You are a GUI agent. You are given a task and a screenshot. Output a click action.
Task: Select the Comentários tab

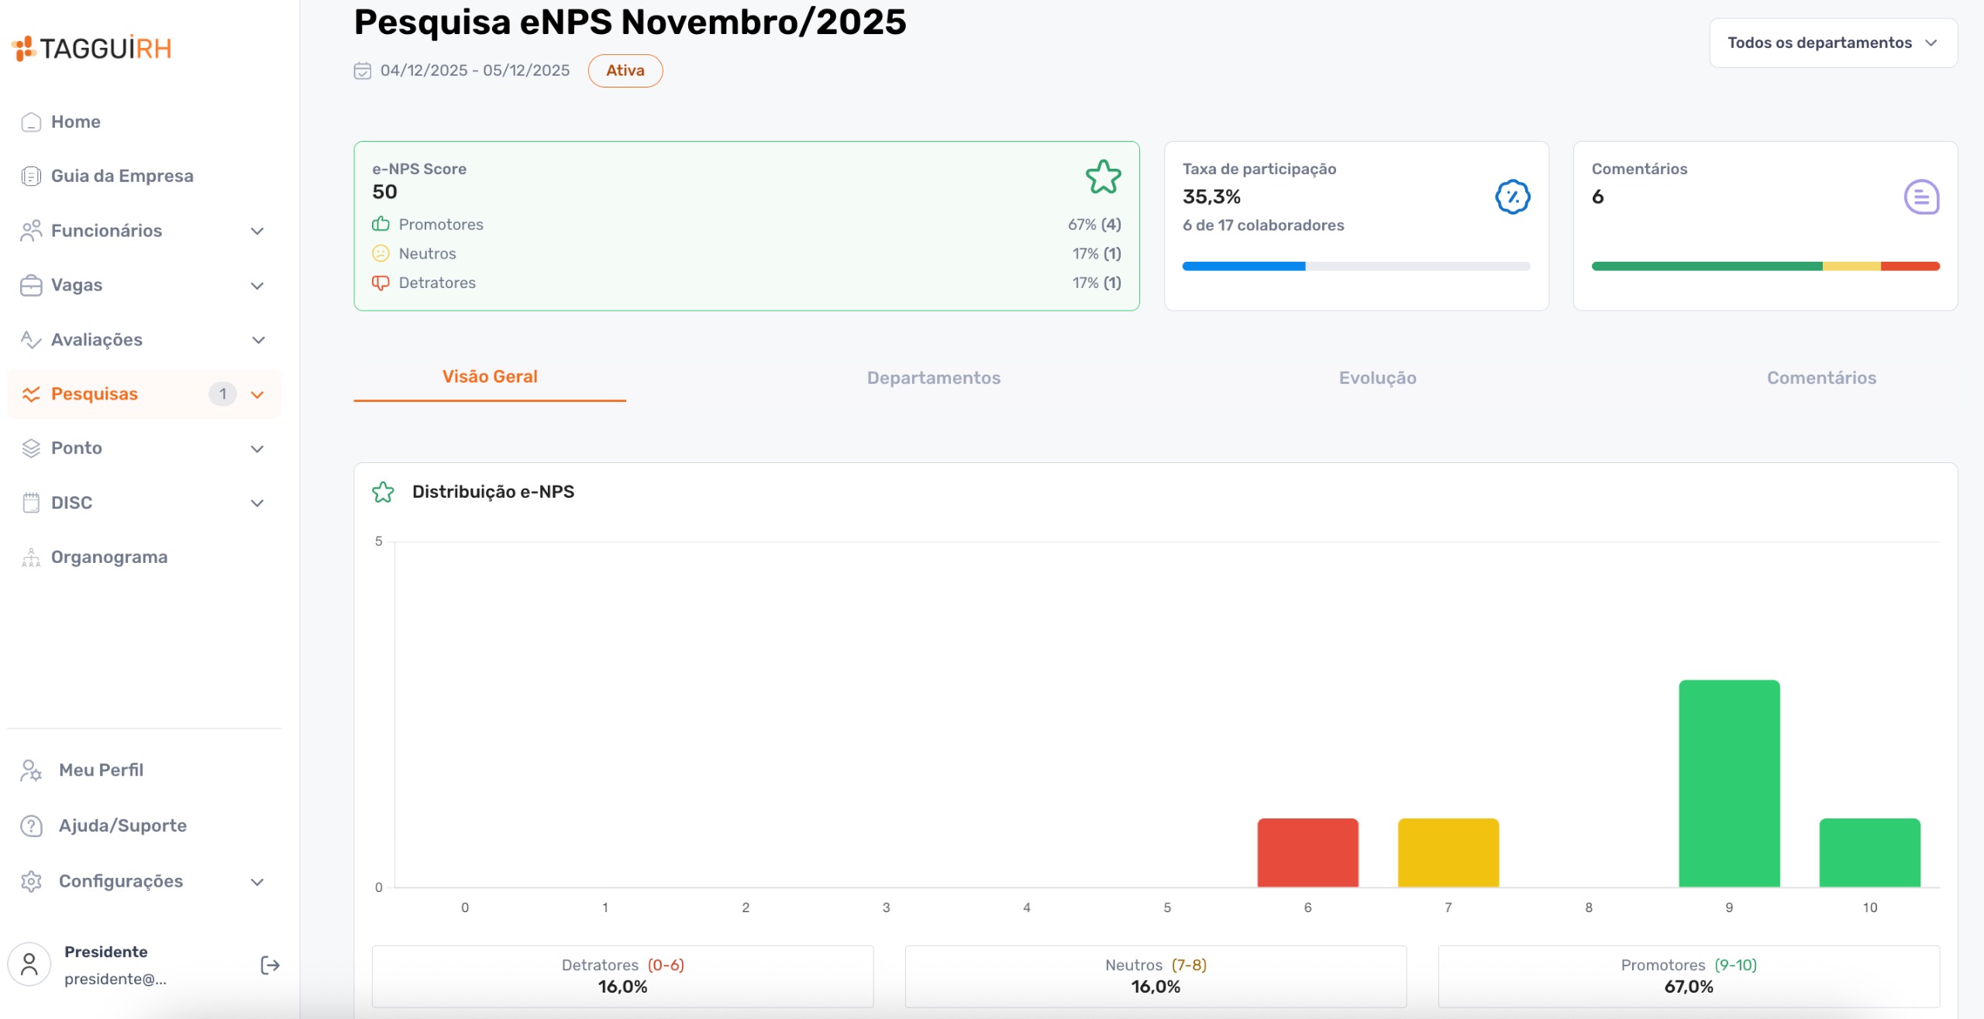click(x=1821, y=378)
